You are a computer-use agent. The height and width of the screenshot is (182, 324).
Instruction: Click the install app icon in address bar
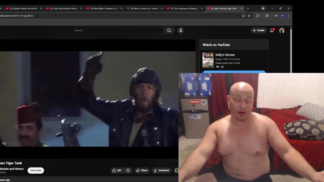[243, 16]
